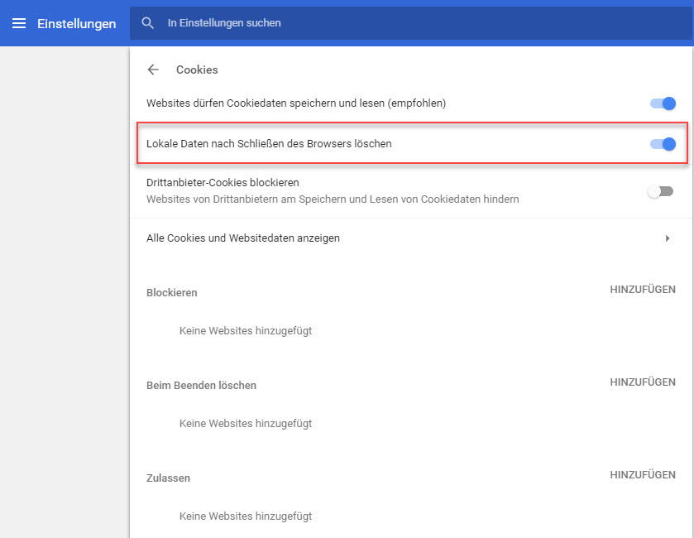
Task: Click the 'Drittanbieter-Cookies blockieren' label text
Action: [223, 182]
